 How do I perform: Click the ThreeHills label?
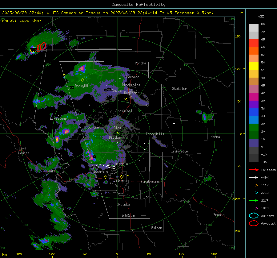pyautogui.click(x=155, y=134)
